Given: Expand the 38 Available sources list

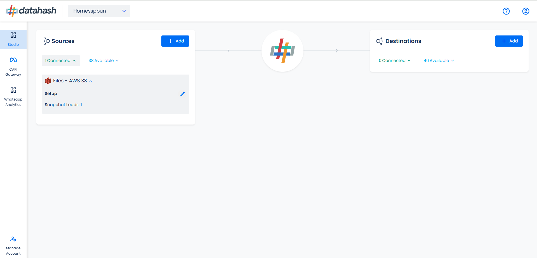Looking at the screenshot, I should (x=104, y=61).
